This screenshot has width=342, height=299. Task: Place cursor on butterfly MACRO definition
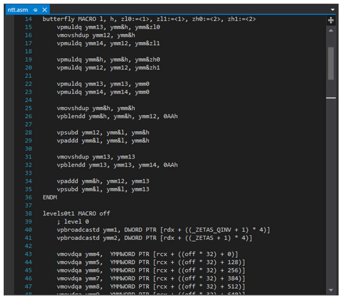coord(149,19)
